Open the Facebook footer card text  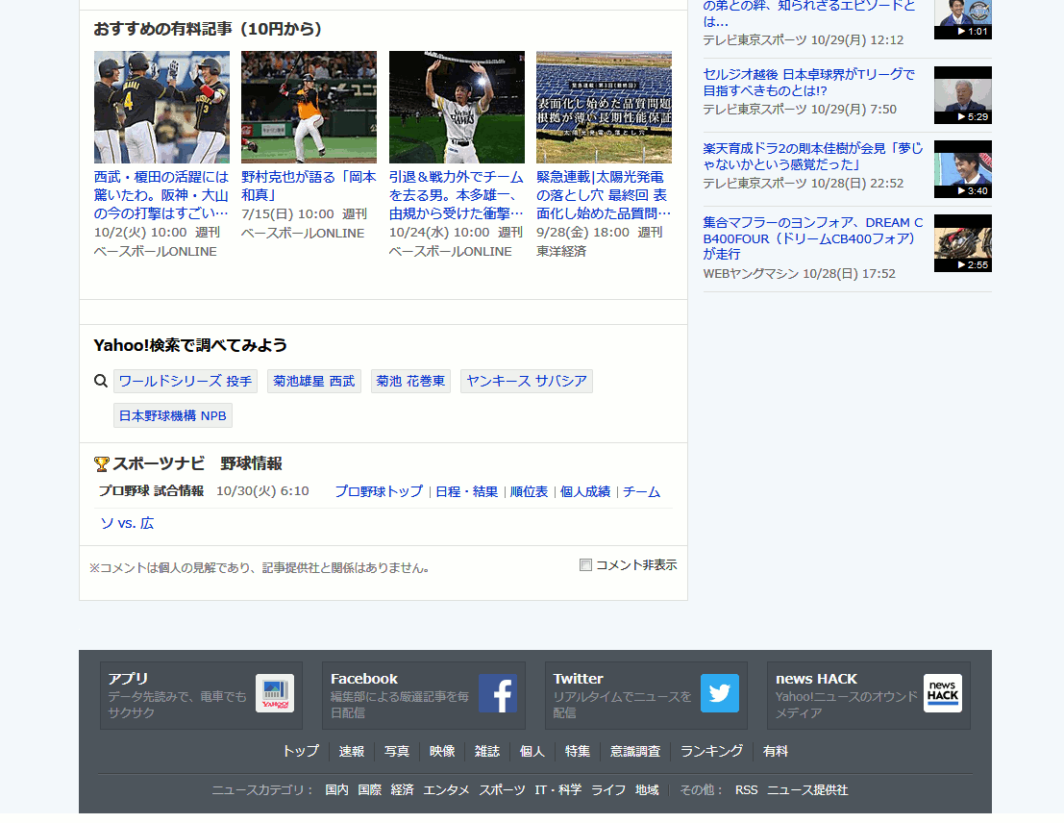(401, 695)
